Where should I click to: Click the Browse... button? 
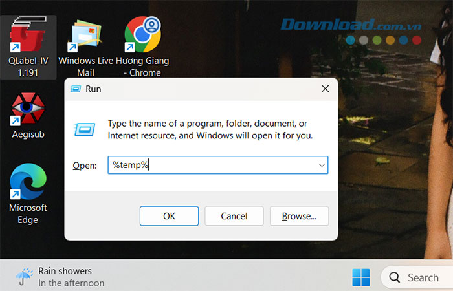[x=299, y=216]
